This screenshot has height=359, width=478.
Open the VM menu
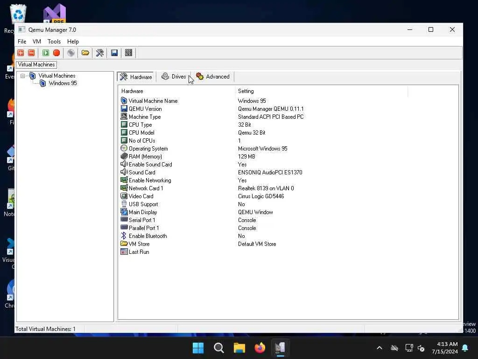[x=37, y=42]
